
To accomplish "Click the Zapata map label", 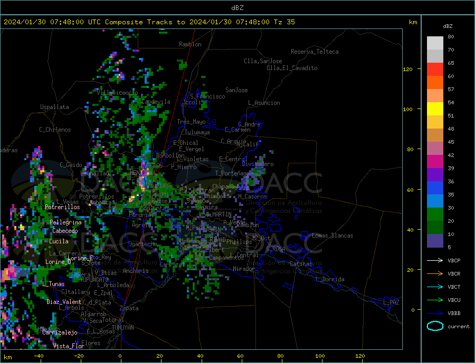I will click(x=129, y=309).
